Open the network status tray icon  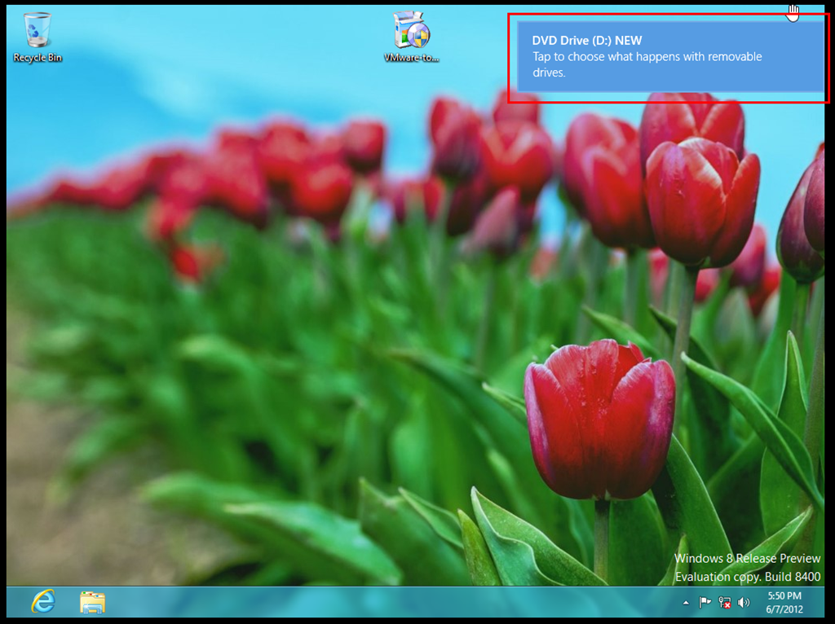coord(724,602)
